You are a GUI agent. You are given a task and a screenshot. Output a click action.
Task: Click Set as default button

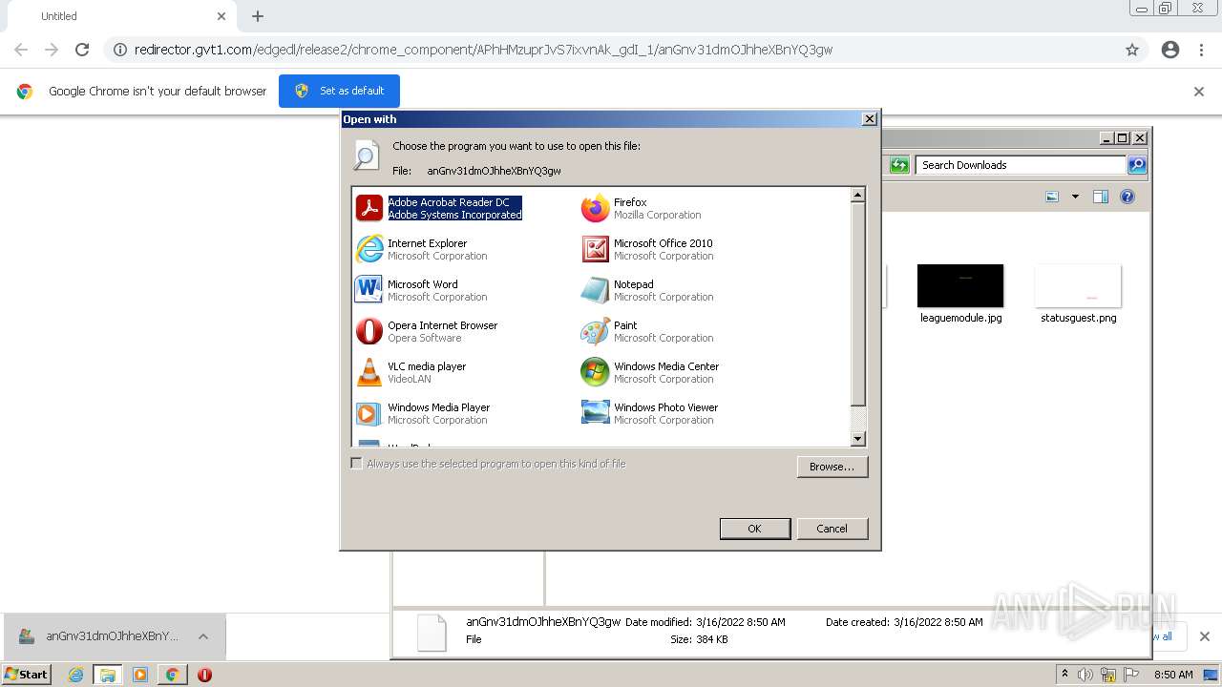pyautogui.click(x=339, y=91)
